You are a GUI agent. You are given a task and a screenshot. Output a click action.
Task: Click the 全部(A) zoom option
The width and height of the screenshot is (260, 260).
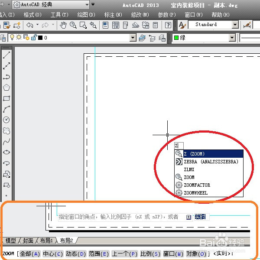click(30, 254)
